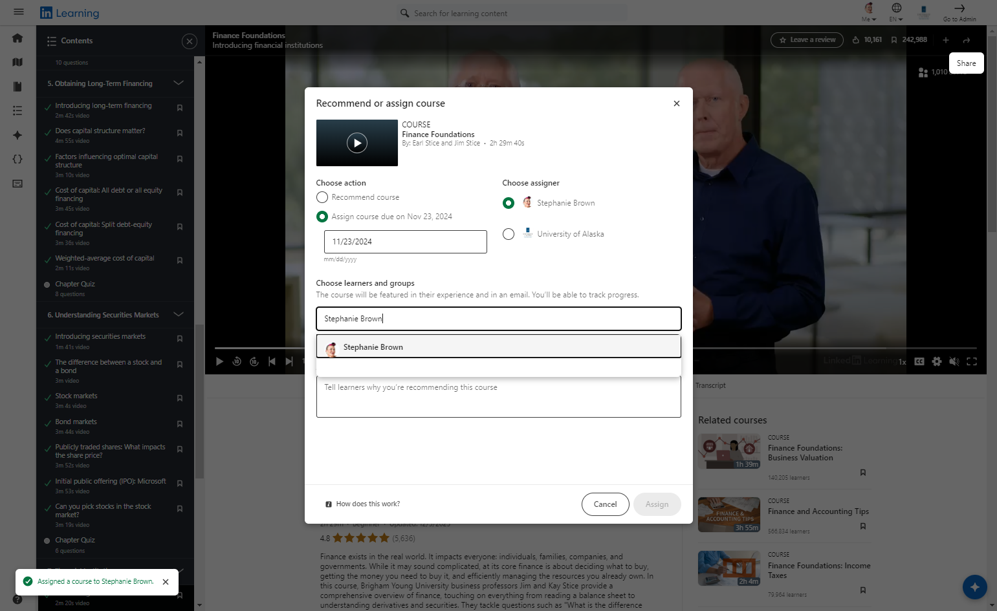Rewind video ten seconds
997x611 pixels.
[237, 361]
